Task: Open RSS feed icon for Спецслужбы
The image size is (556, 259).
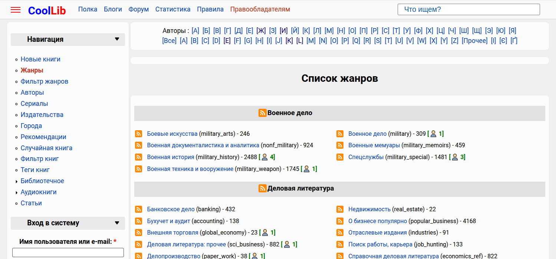Action: pos(340,157)
